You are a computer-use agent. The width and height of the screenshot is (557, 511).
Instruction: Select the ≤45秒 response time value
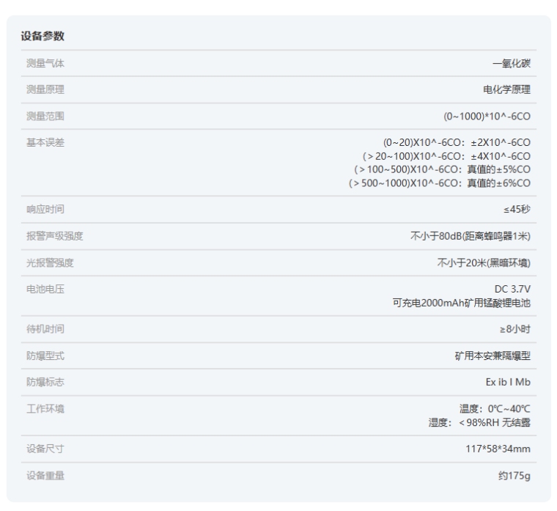[517, 210]
